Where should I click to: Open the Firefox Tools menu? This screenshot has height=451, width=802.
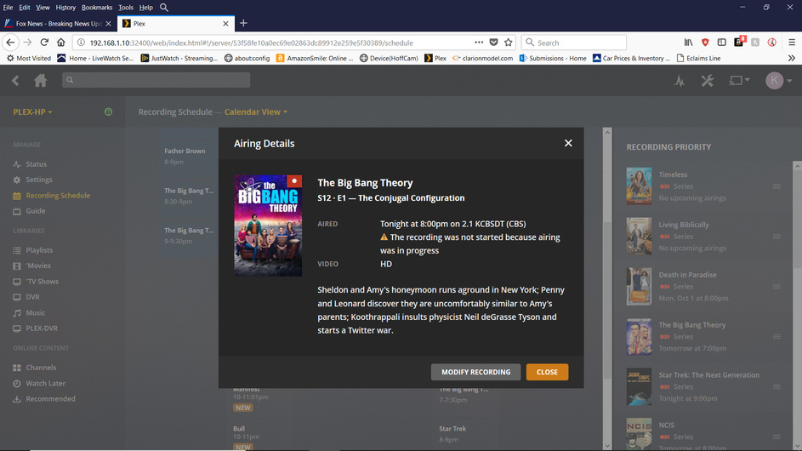(x=126, y=7)
